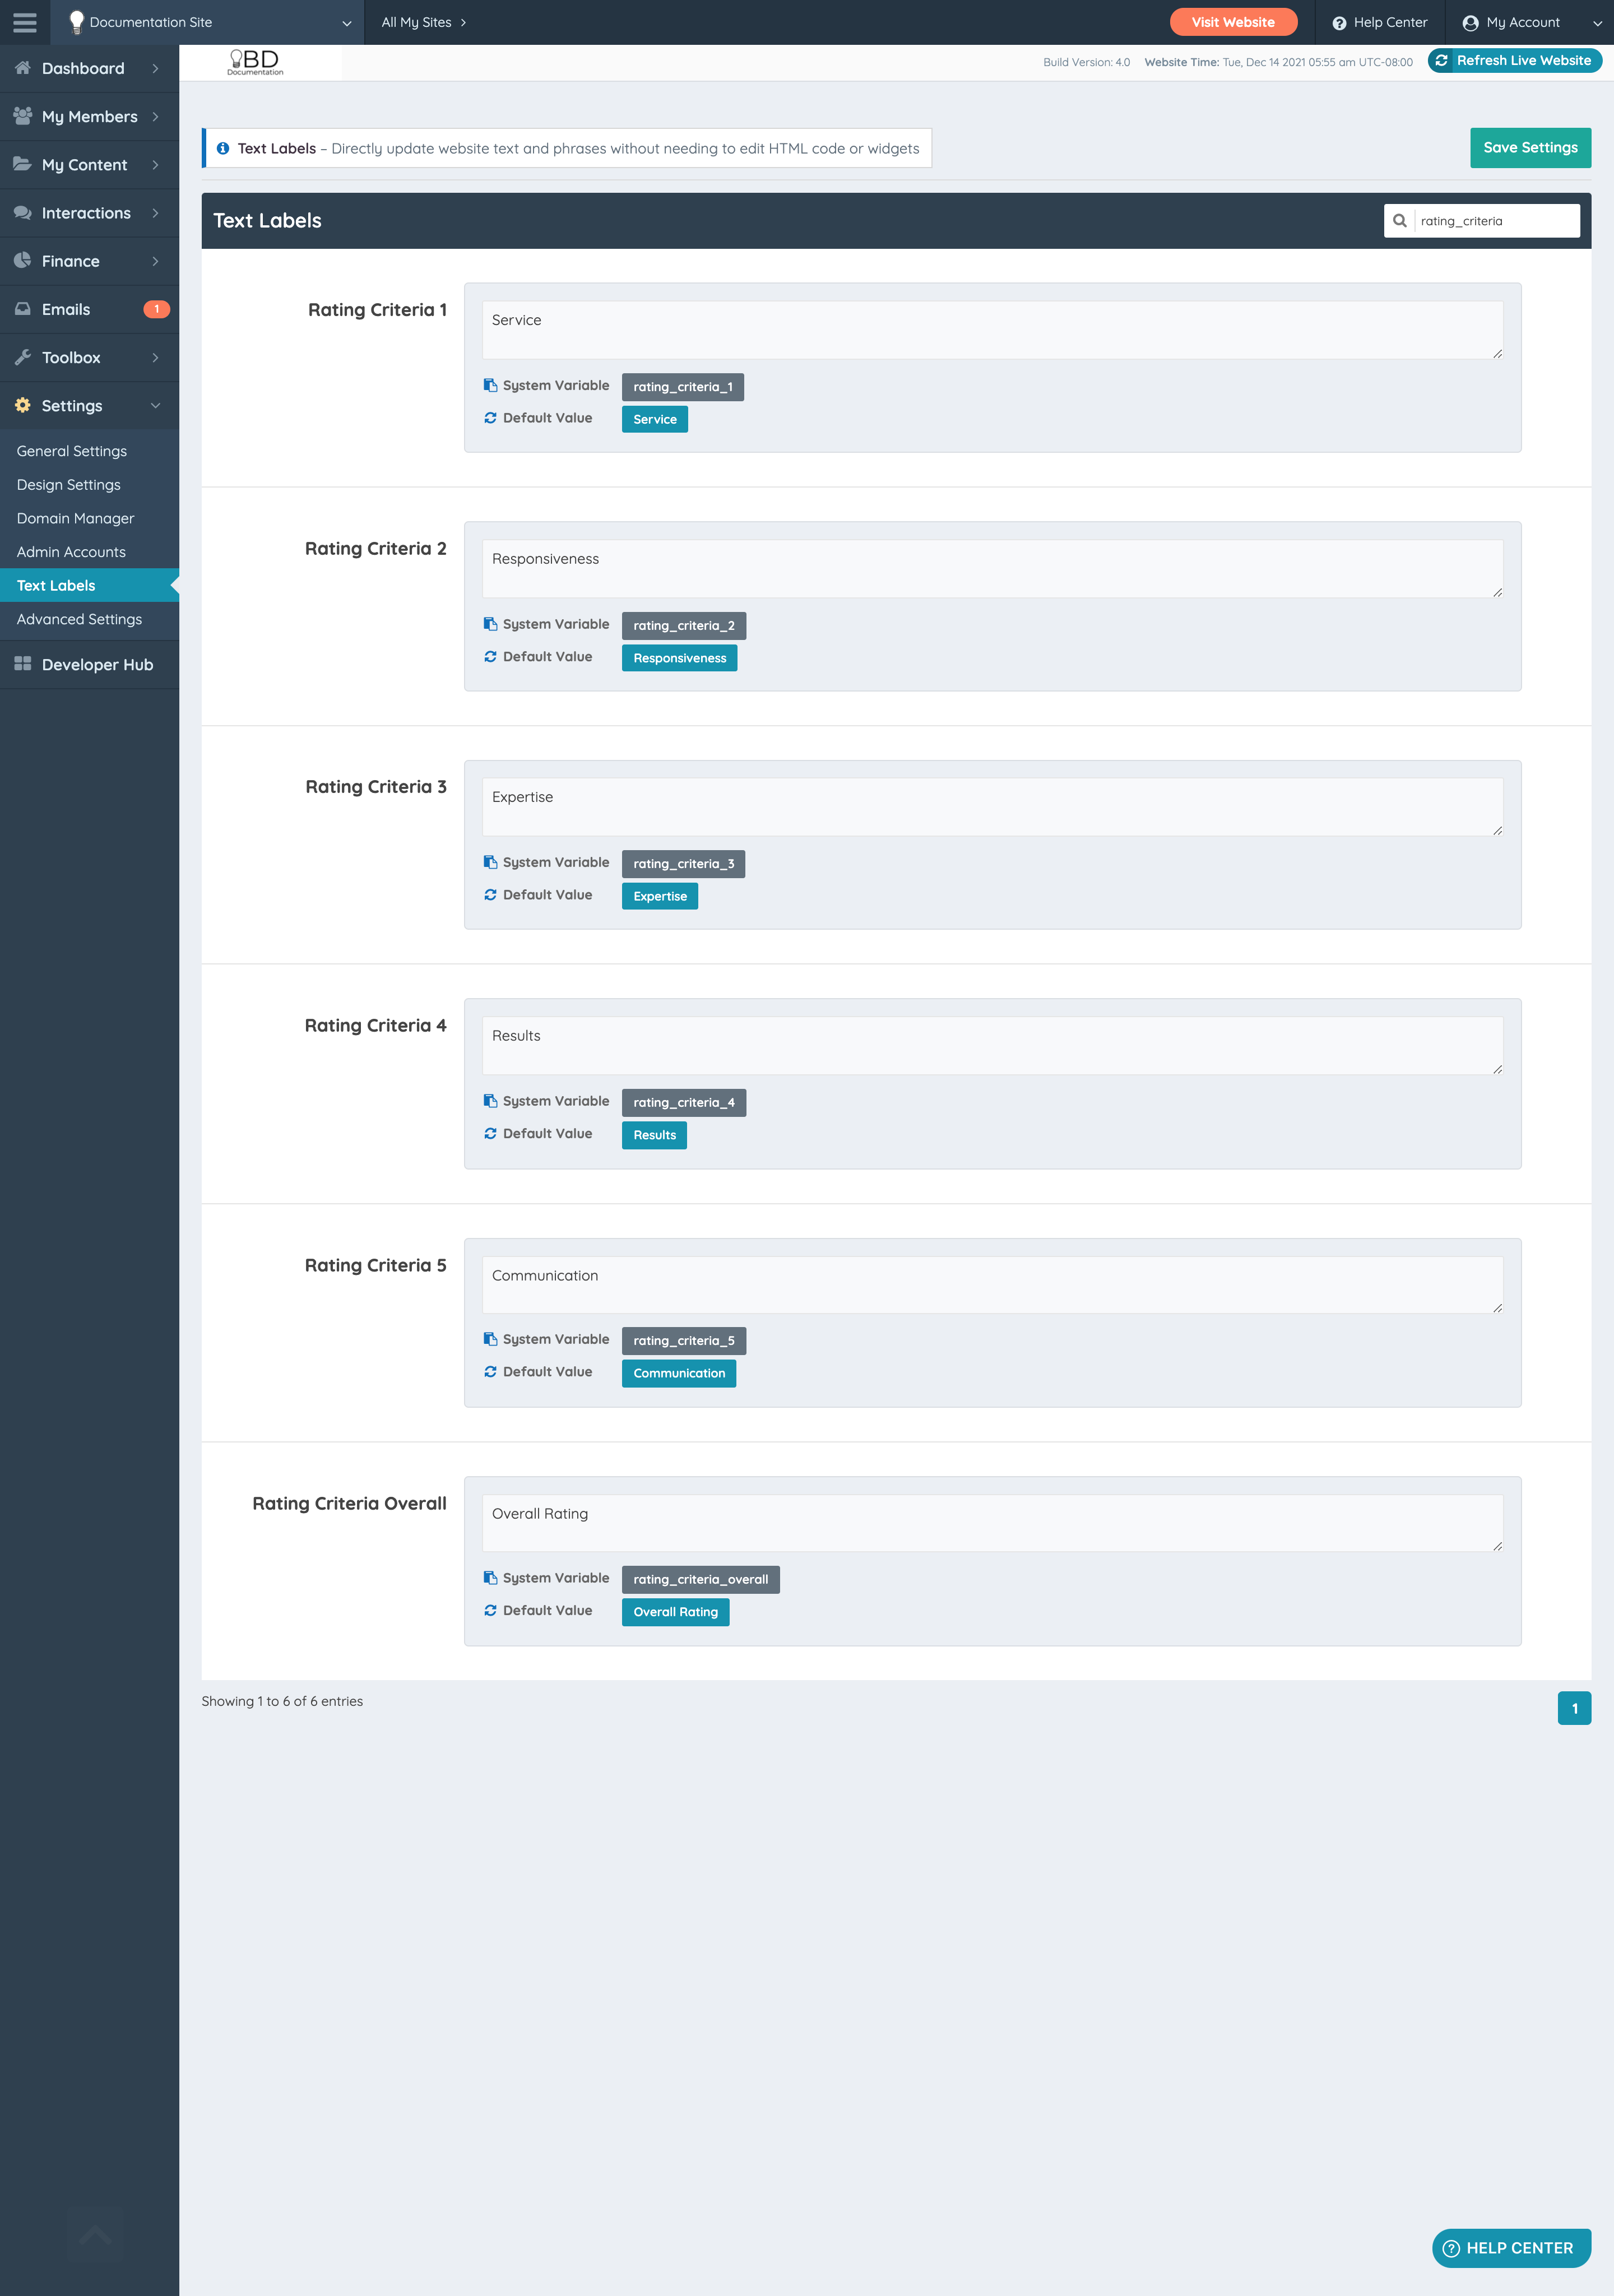Click the Emails notification badge
The width and height of the screenshot is (1614, 2296).
156,309
